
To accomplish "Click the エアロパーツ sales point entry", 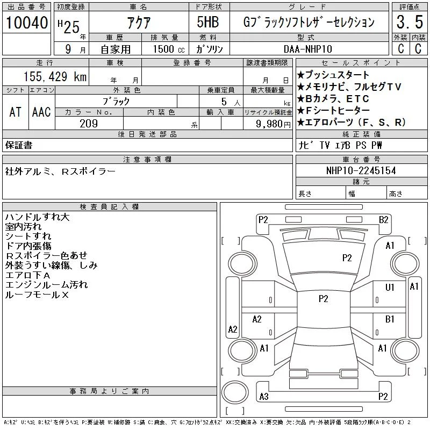I will [x=352, y=123].
